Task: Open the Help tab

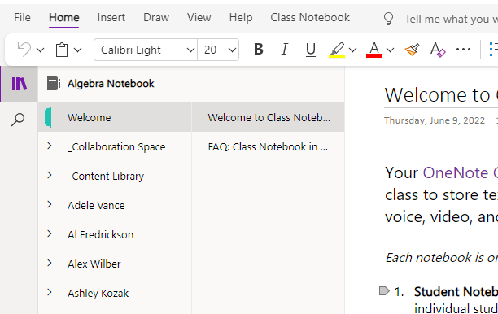Action: (x=241, y=17)
